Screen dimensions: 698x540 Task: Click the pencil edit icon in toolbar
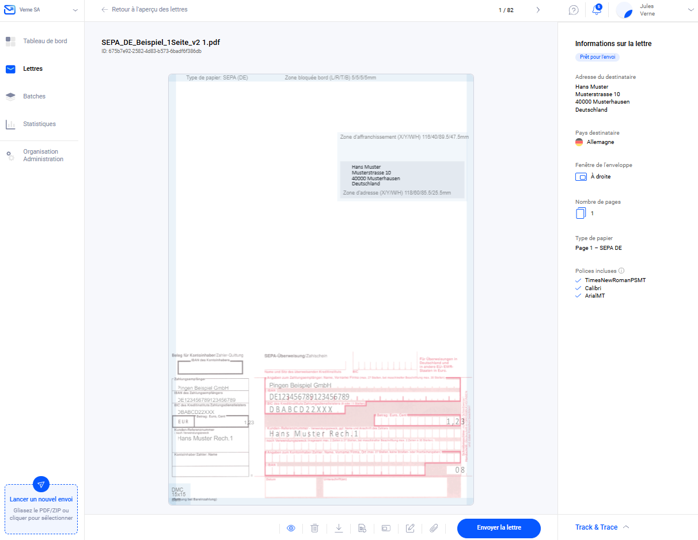(x=410, y=528)
